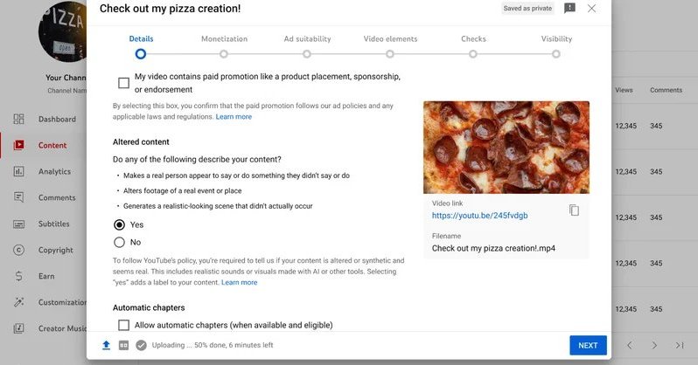Copy the video link using the copy icon
The width and height of the screenshot is (698, 365).
click(574, 210)
